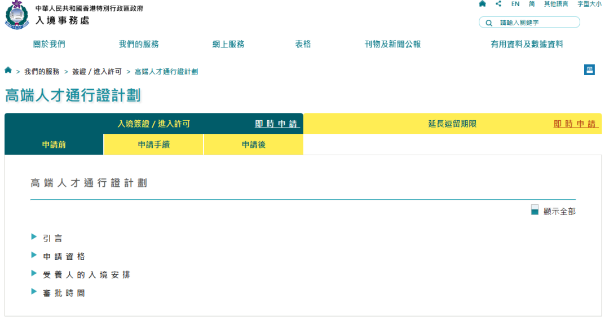The width and height of the screenshot is (609, 324).
Task: Click 即時申請 link under 延長逗留期限
Action: (575, 124)
